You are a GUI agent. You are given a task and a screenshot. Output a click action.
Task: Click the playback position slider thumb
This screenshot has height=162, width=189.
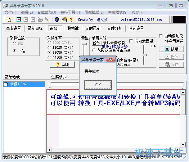(50, 85)
